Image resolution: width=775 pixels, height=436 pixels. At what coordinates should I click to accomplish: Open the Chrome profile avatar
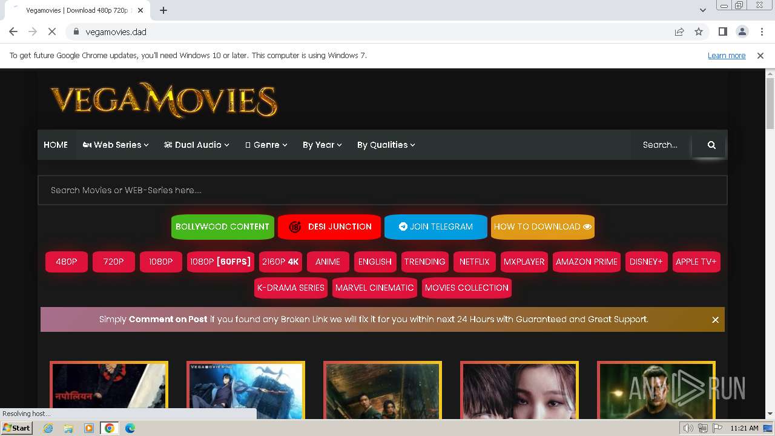click(742, 31)
